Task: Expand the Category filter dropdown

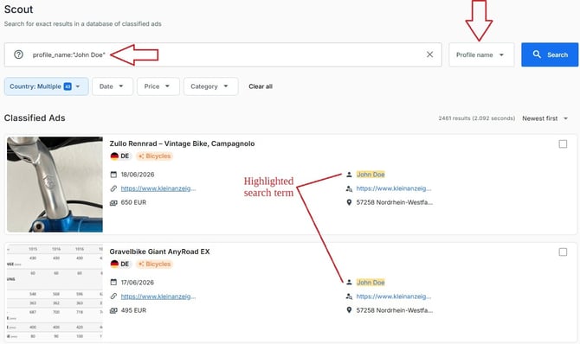Action: 210,86
